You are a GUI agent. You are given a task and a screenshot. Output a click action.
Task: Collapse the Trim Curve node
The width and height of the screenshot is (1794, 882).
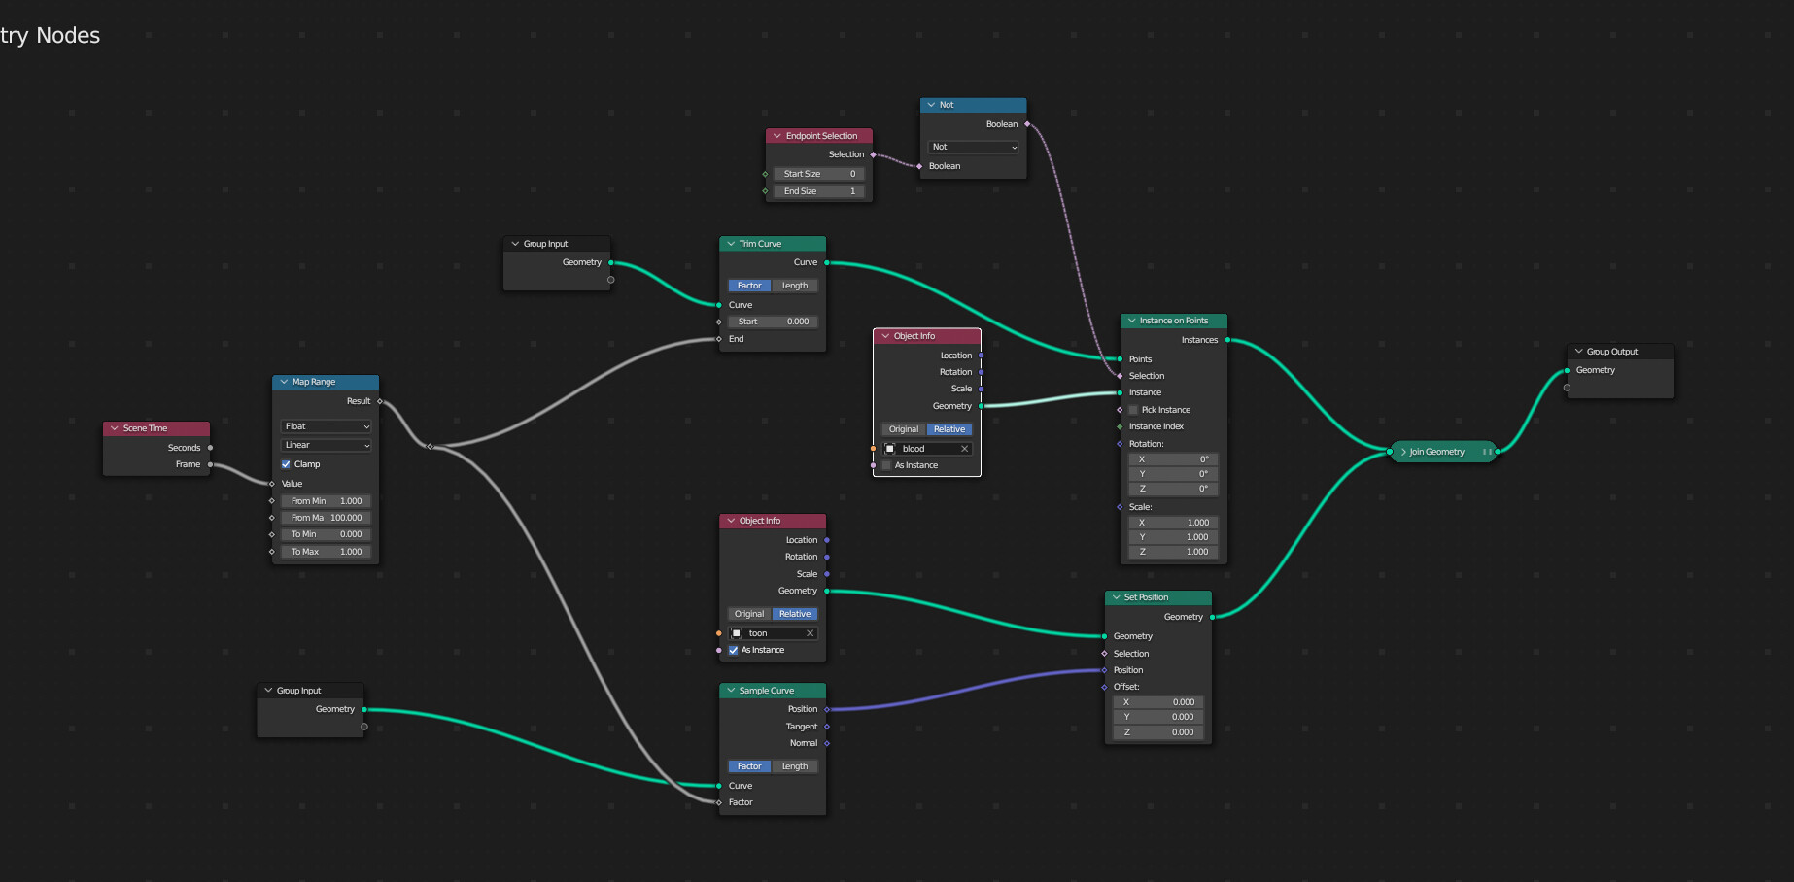point(731,244)
